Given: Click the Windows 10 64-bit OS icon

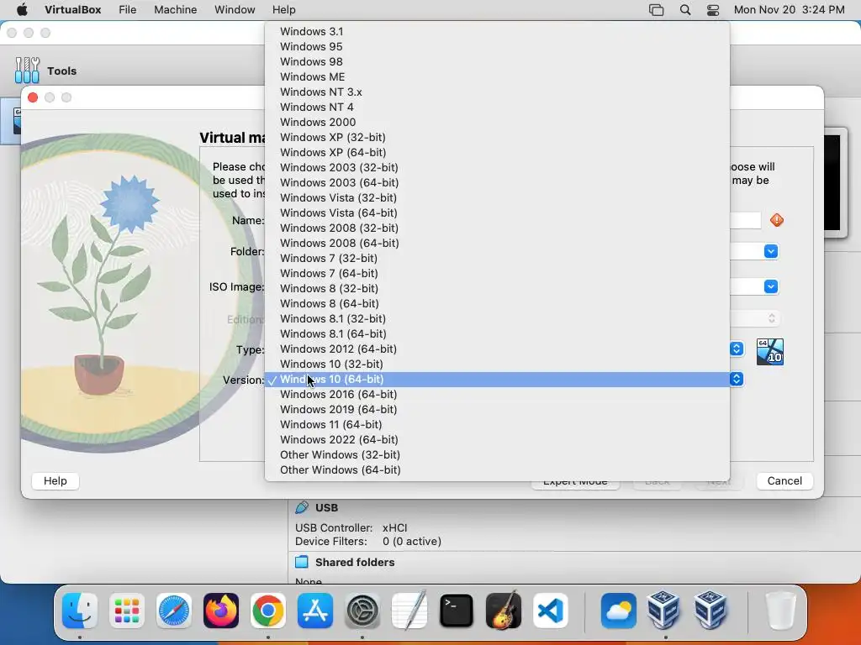Looking at the screenshot, I should click(770, 352).
